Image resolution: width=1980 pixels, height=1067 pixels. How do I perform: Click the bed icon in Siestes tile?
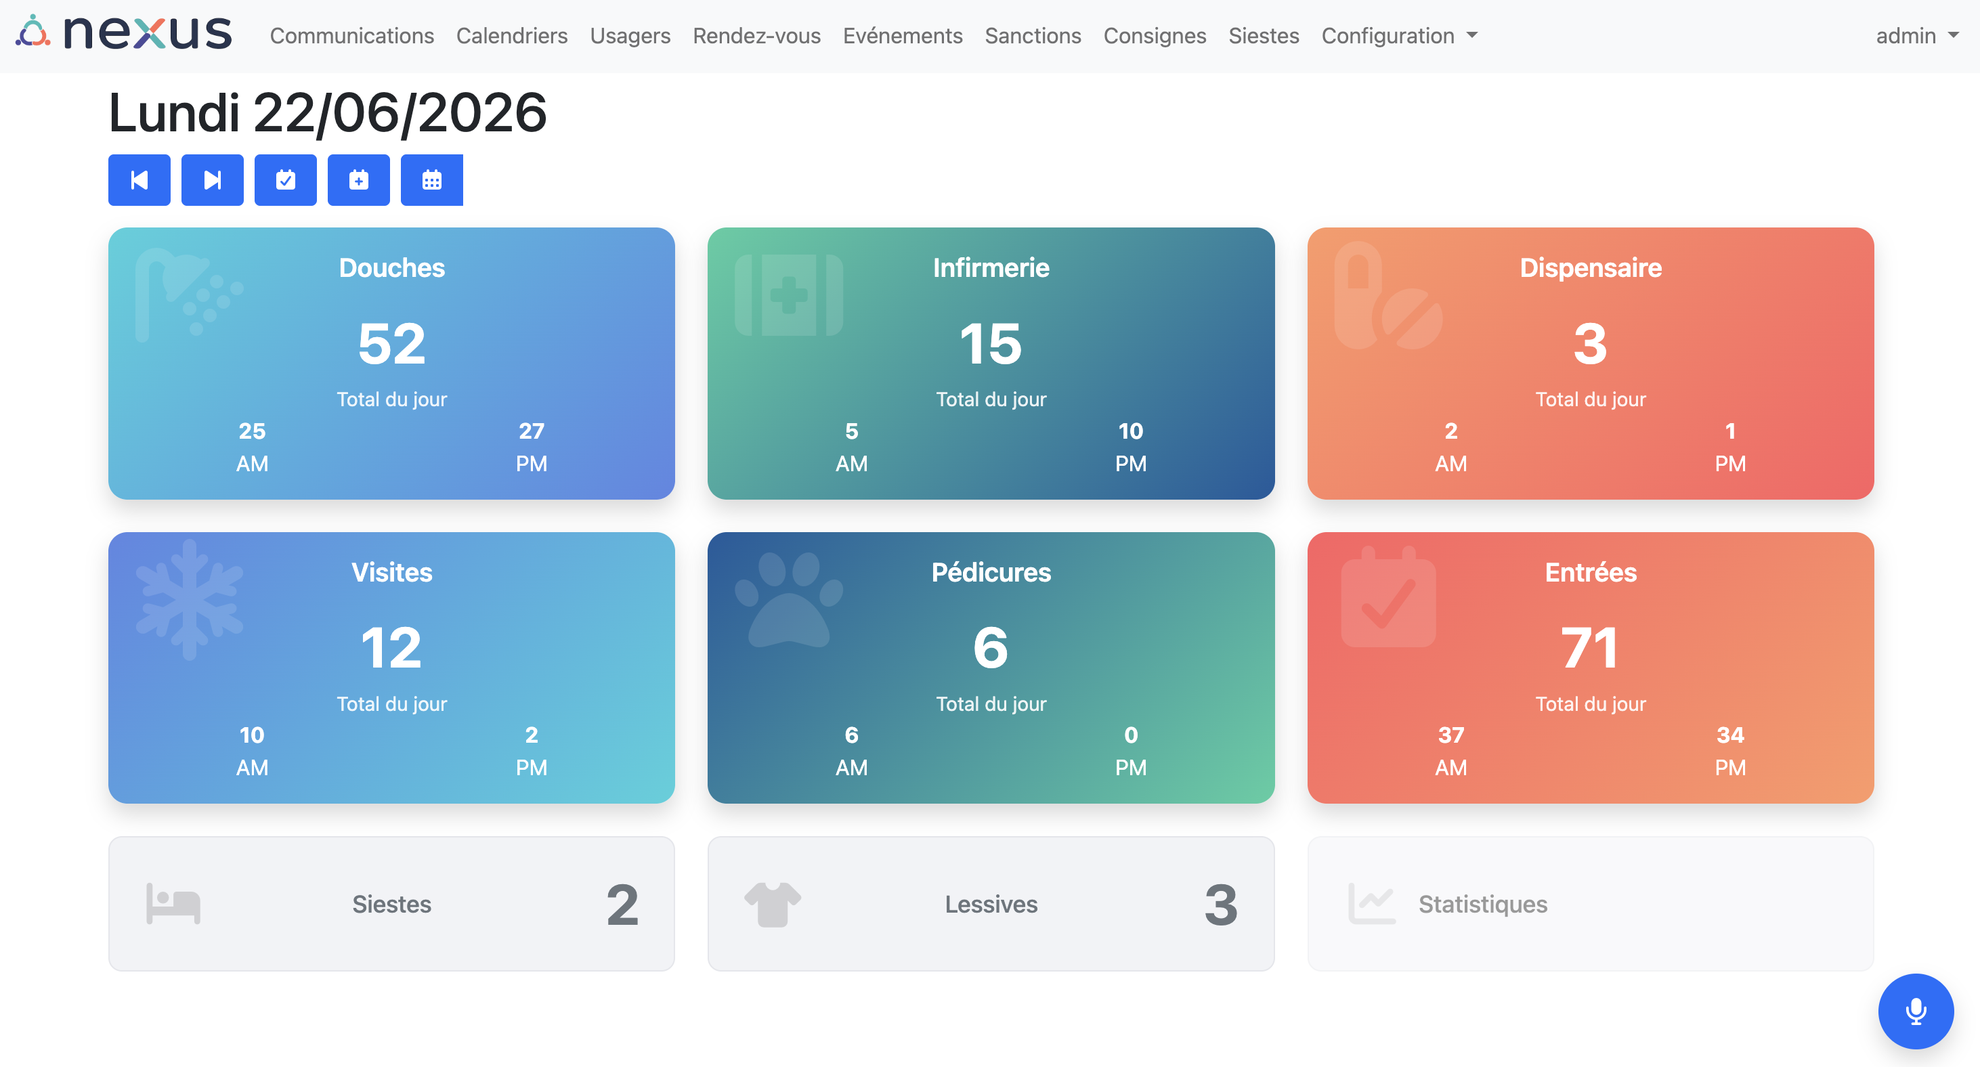(x=174, y=904)
